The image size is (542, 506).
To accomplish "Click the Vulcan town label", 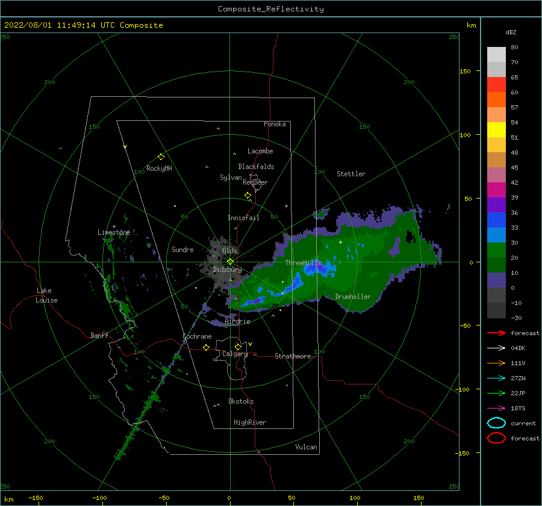I will click(x=307, y=447).
